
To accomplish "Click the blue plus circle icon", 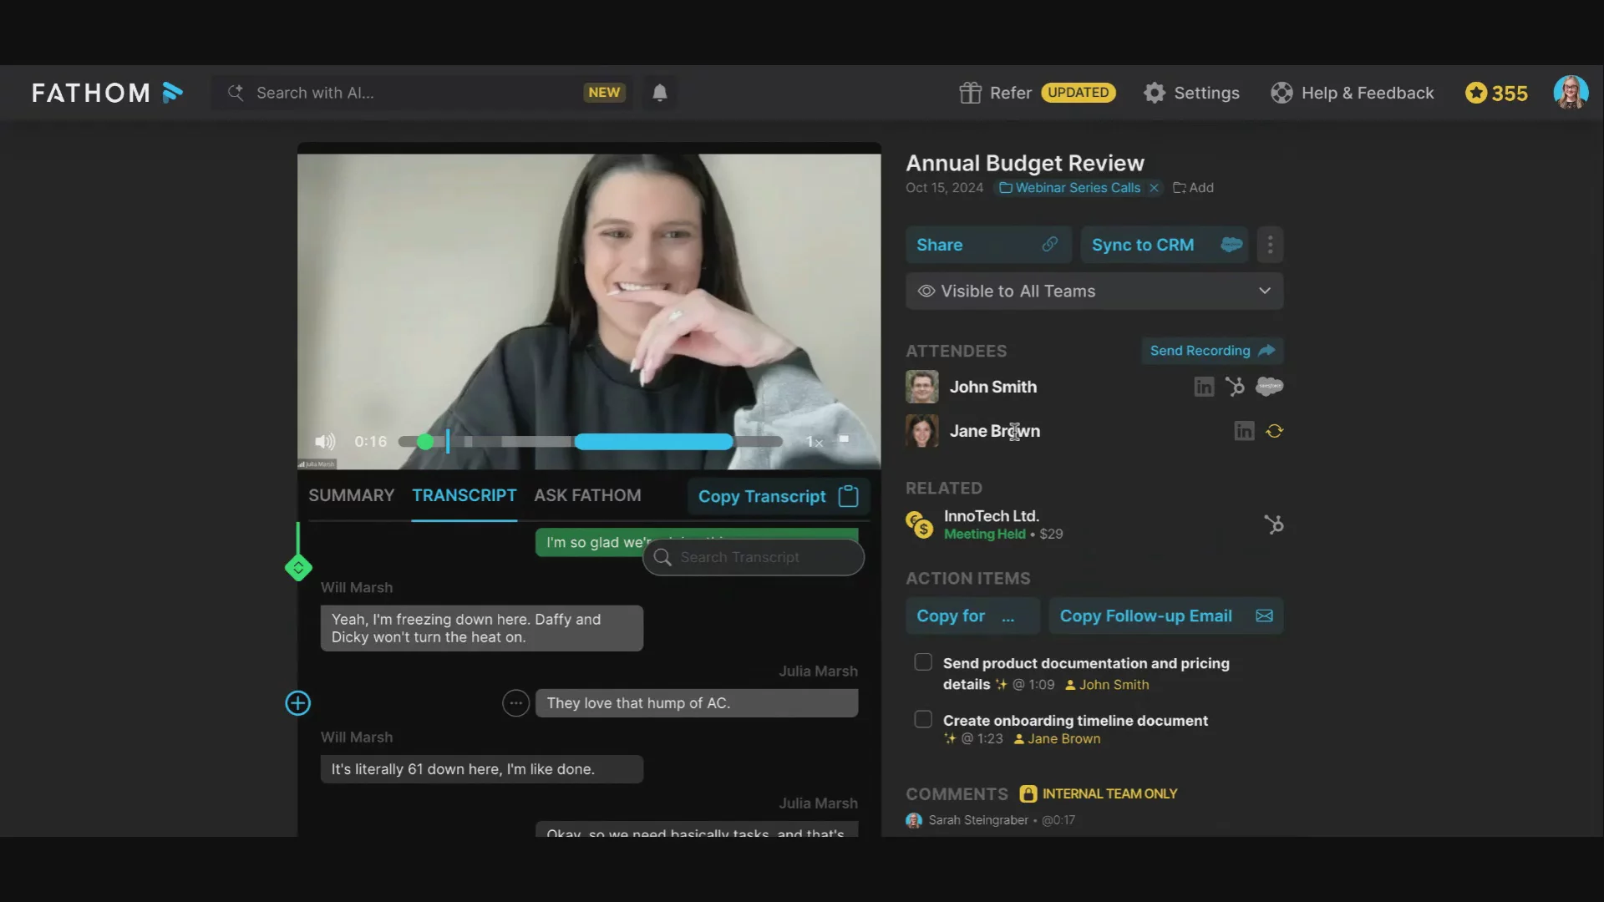I will 298,703.
